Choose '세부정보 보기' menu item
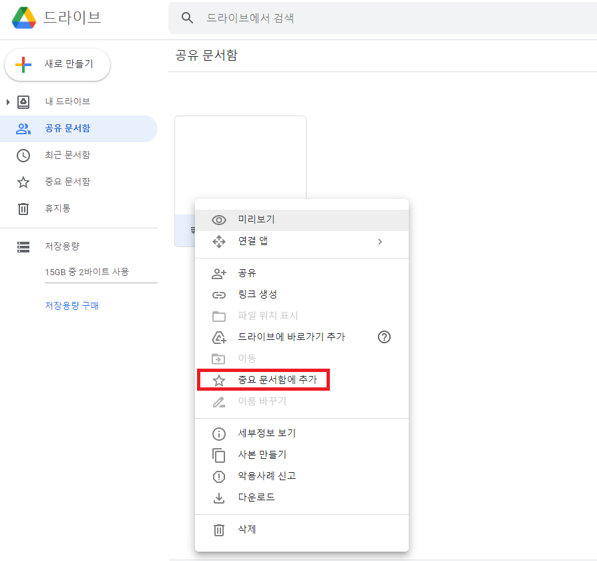597x561 pixels. point(302,434)
